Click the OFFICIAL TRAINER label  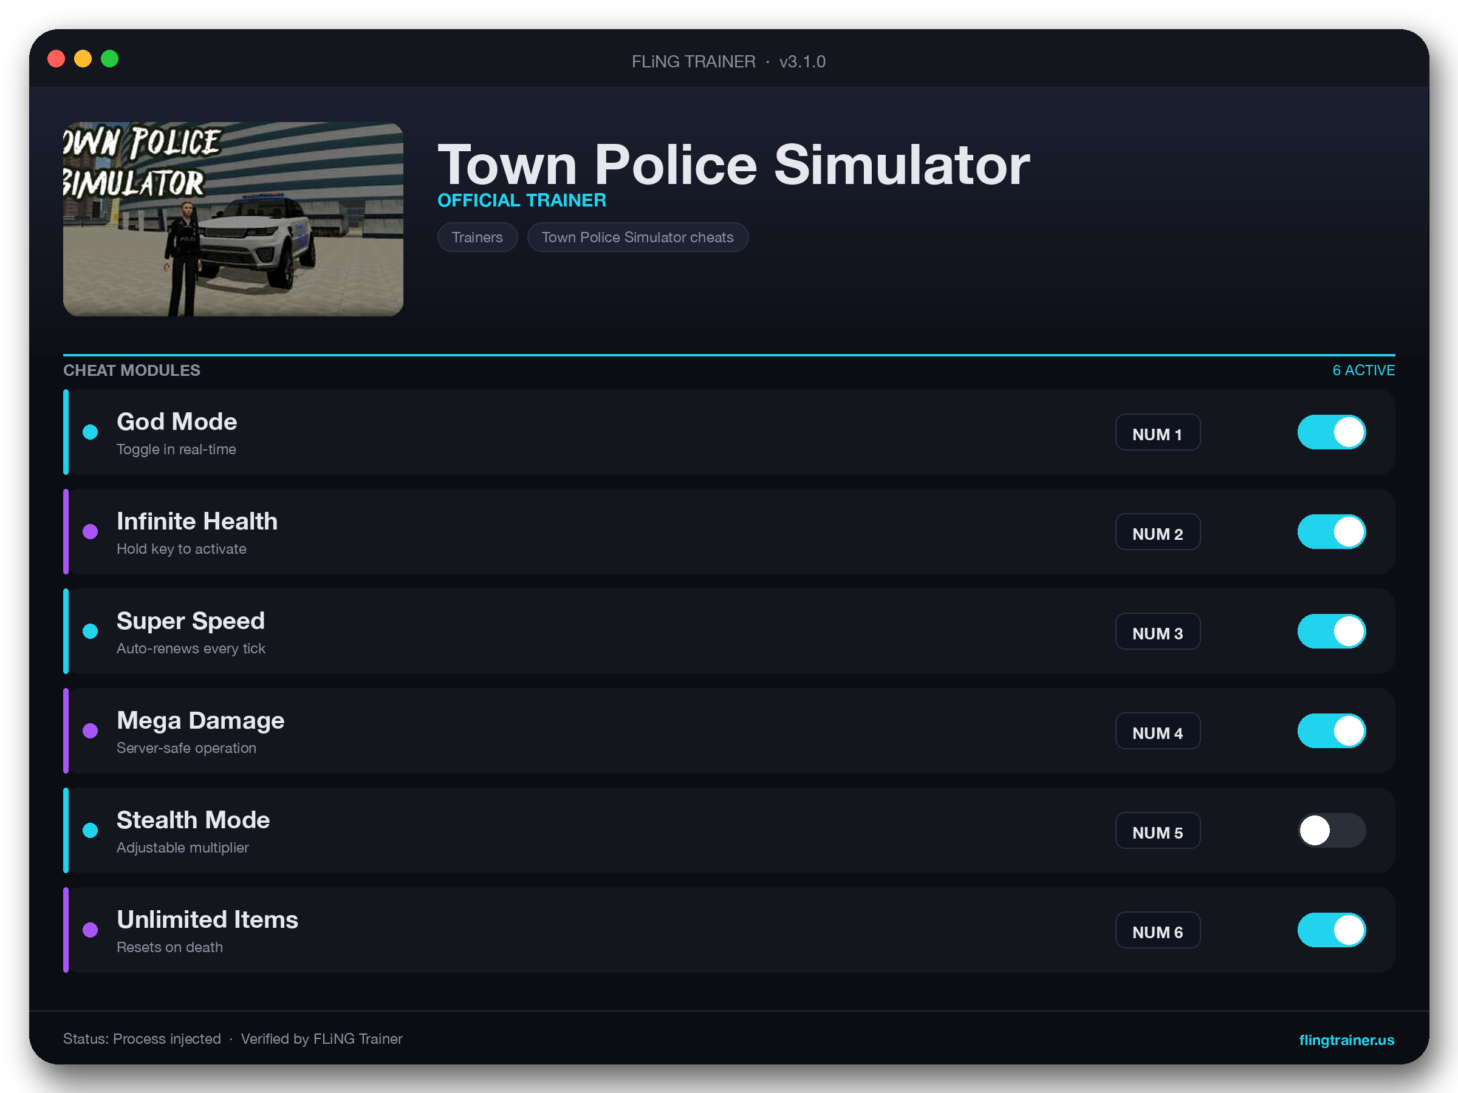[x=521, y=200]
